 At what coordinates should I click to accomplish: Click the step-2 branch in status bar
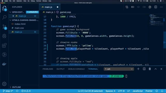tap(8, 91)
